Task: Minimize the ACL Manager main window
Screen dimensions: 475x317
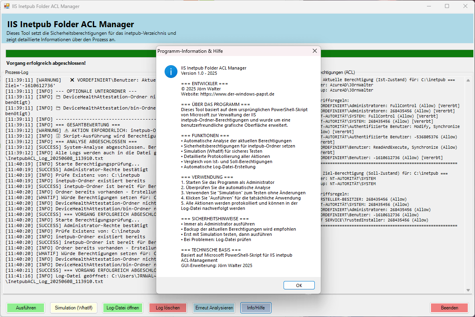Action: (429, 6)
